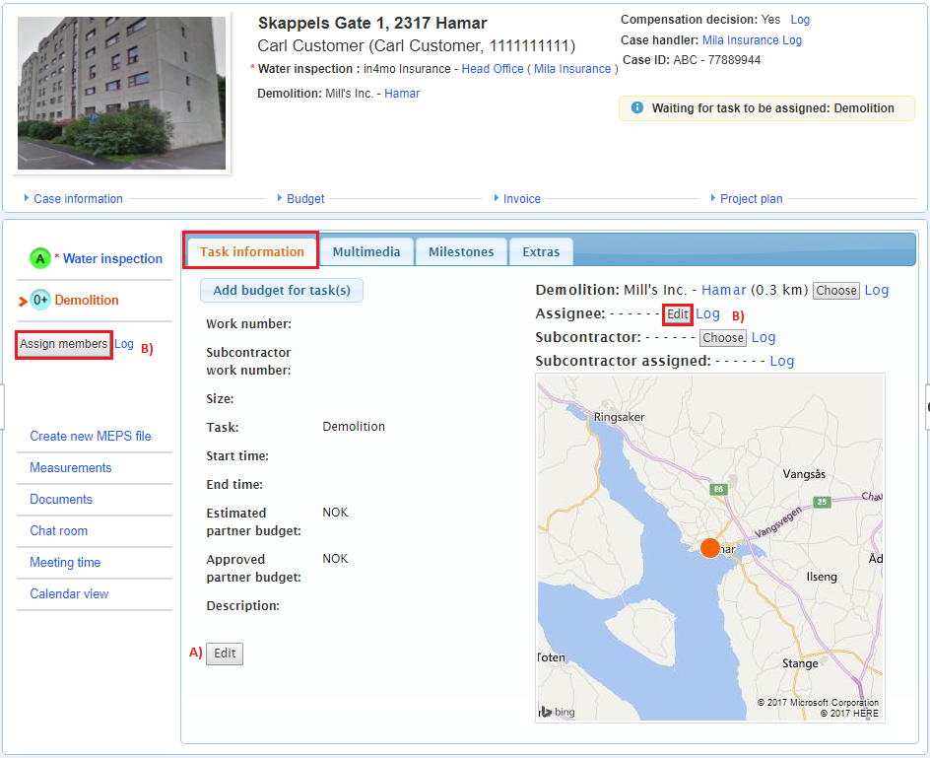Expand the Budget section
This screenshot has width=930, height=758.
[305, 199]
